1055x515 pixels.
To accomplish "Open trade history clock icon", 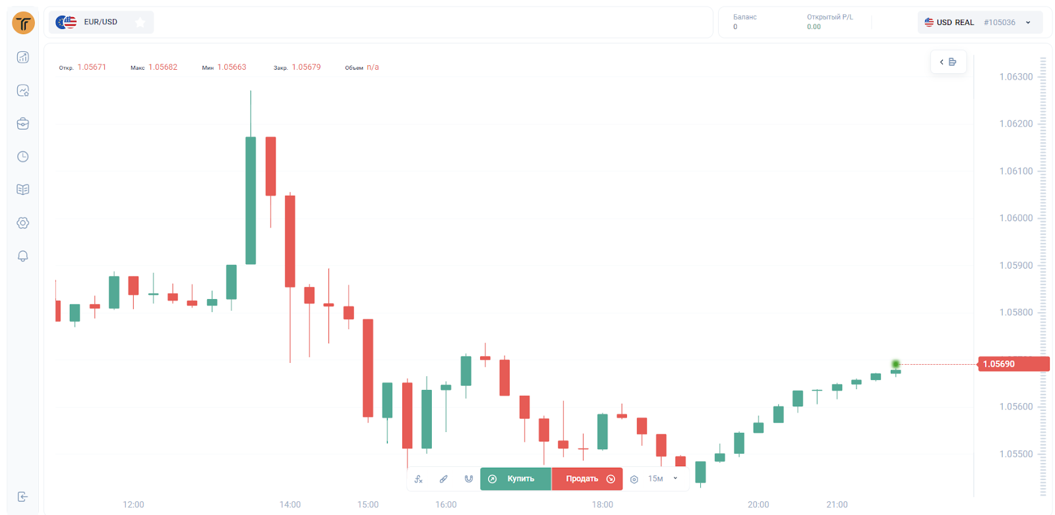I will click(23, 157).
